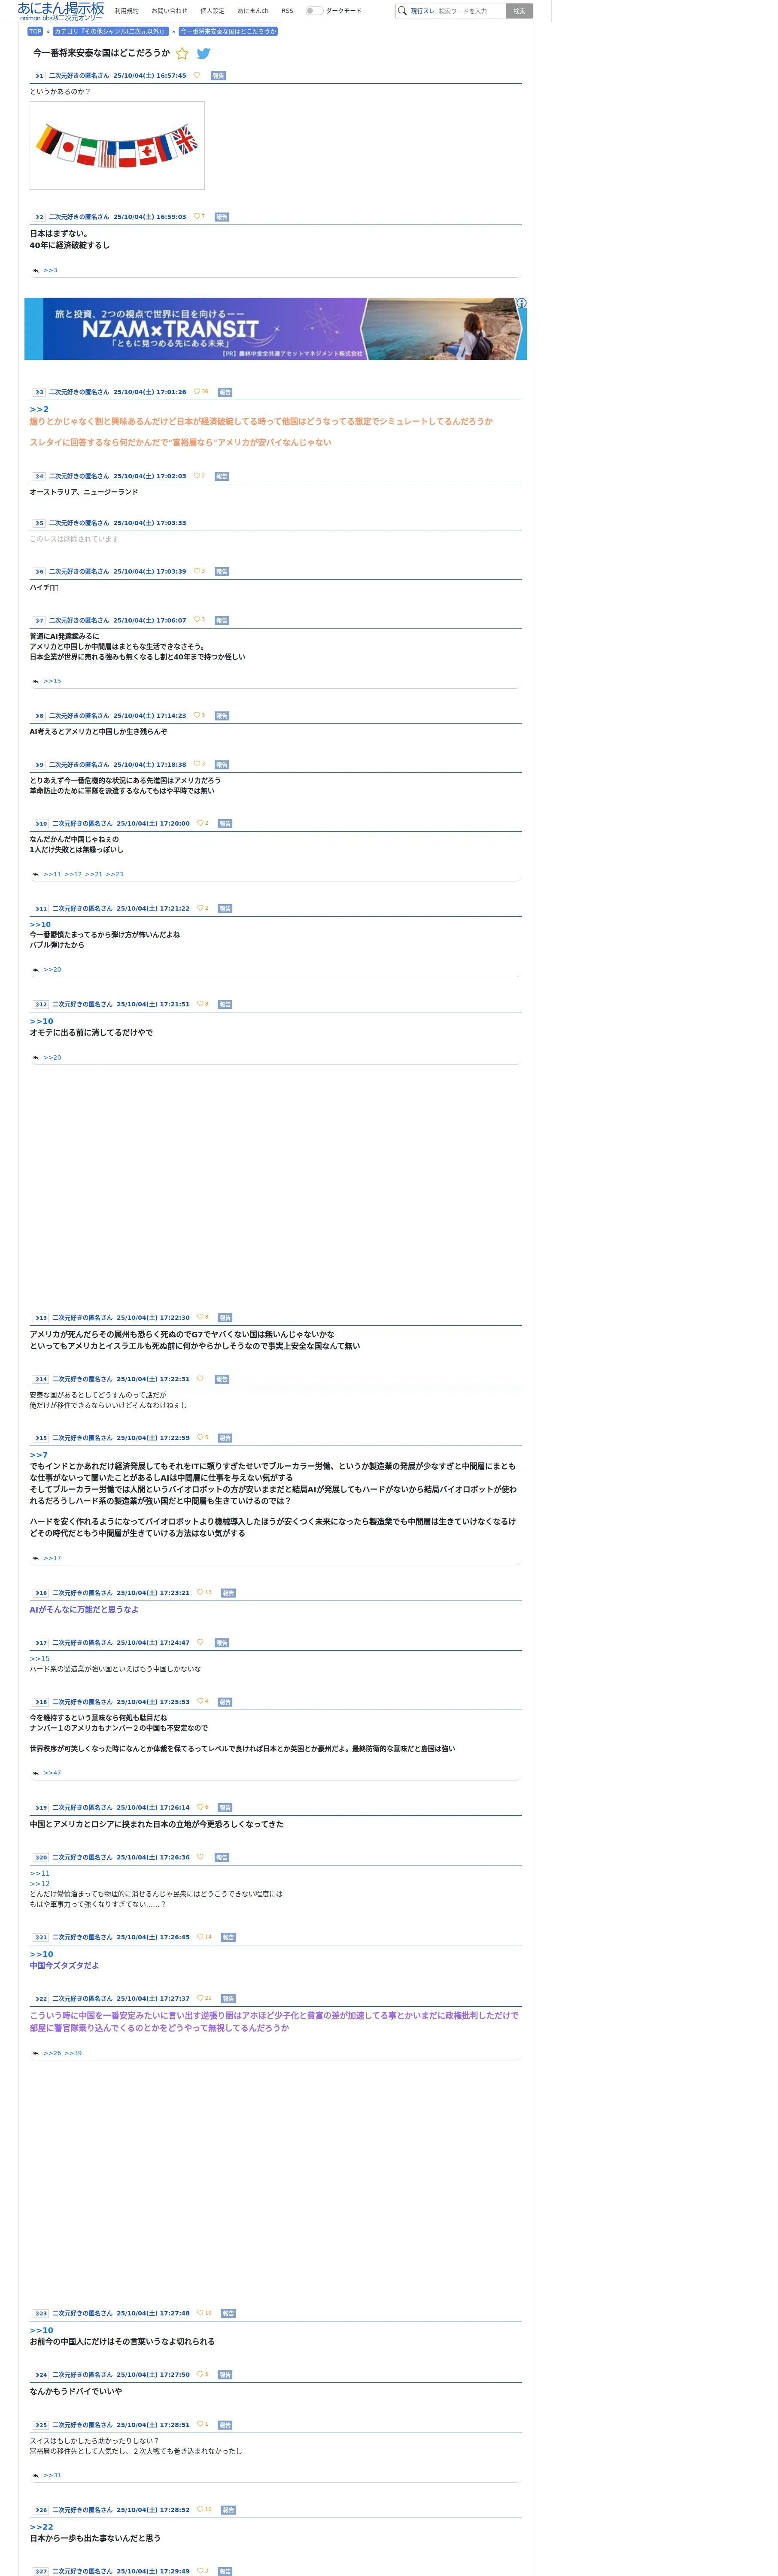Click inside the 検索ワードを入力 search field
Viewport: 778px width, 2576px height.
click(x=470, y=11)
